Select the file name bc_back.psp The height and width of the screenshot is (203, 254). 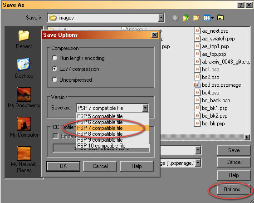216,100
